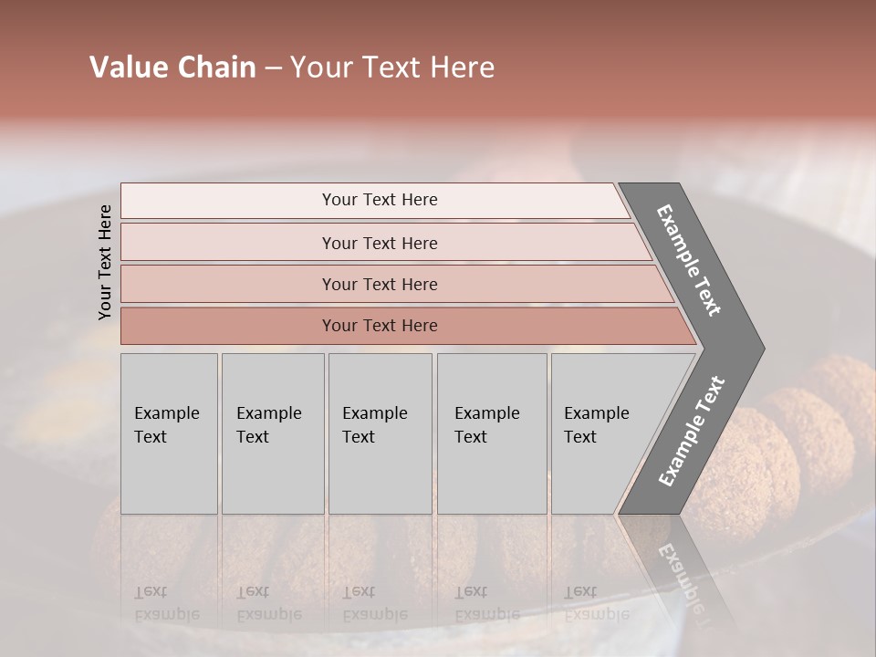876x657 pixels.
Task: Click the topmost lightest "Your Text Here" bar
Action: coord(379,200)
